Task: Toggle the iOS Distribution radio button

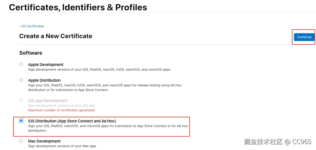Action: 21,121
